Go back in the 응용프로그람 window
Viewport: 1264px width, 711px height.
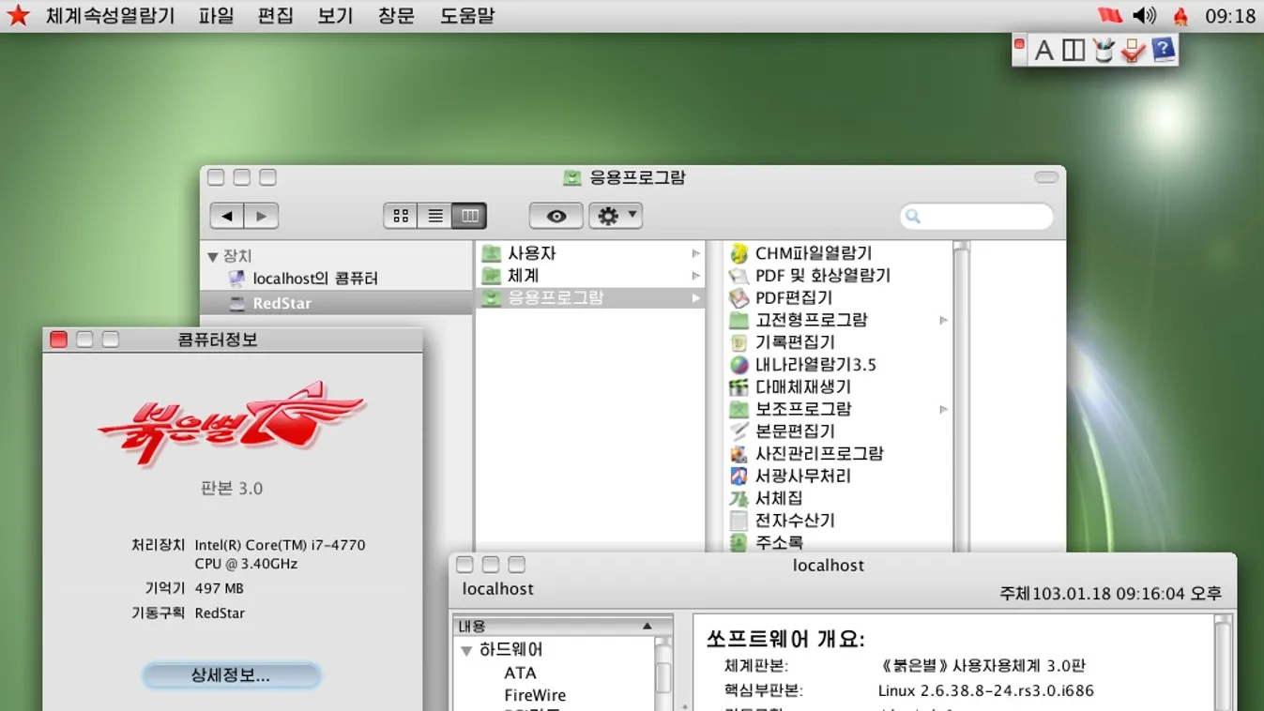[227, 216]
